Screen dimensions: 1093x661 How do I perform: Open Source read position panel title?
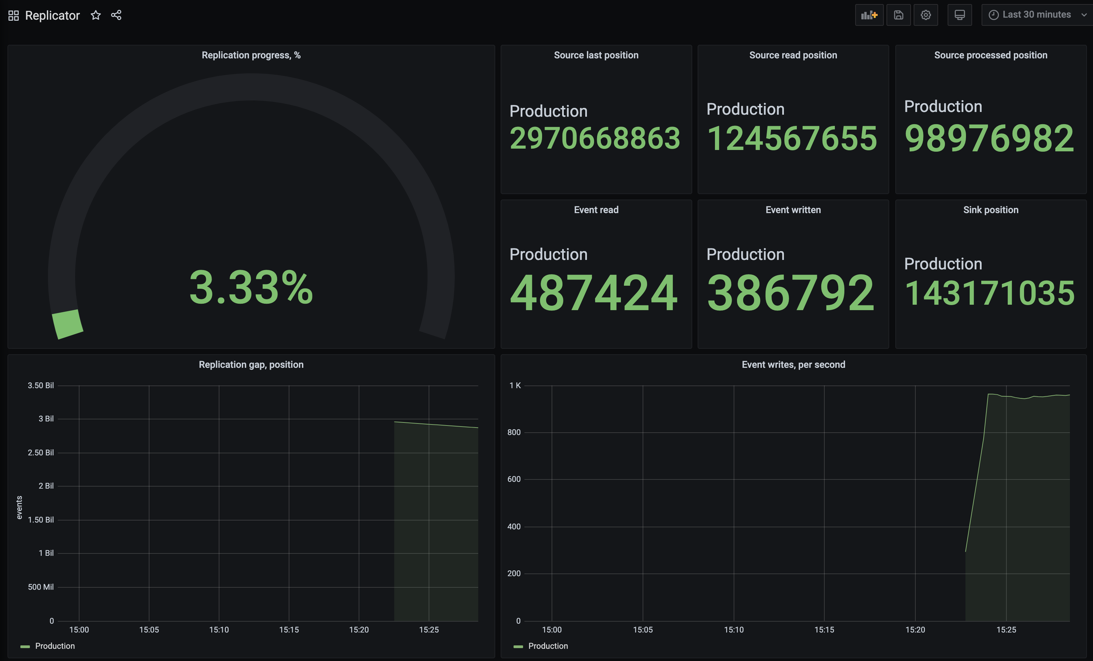click(793, 55)
